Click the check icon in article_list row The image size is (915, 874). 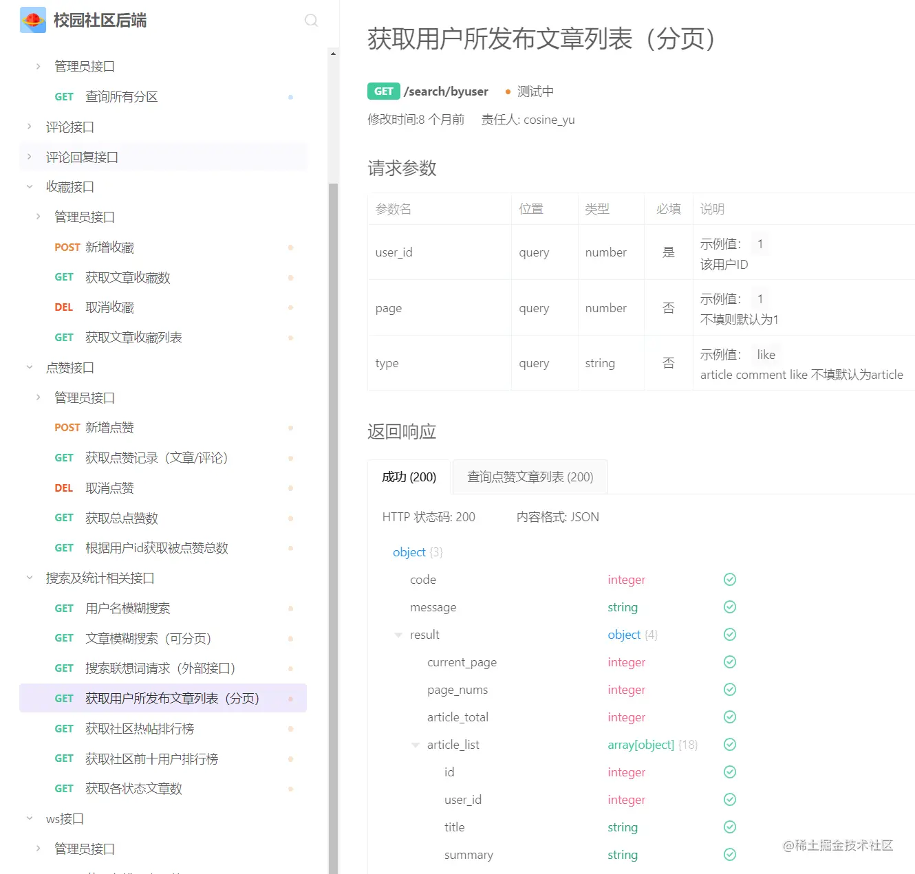tap(730, 745)
